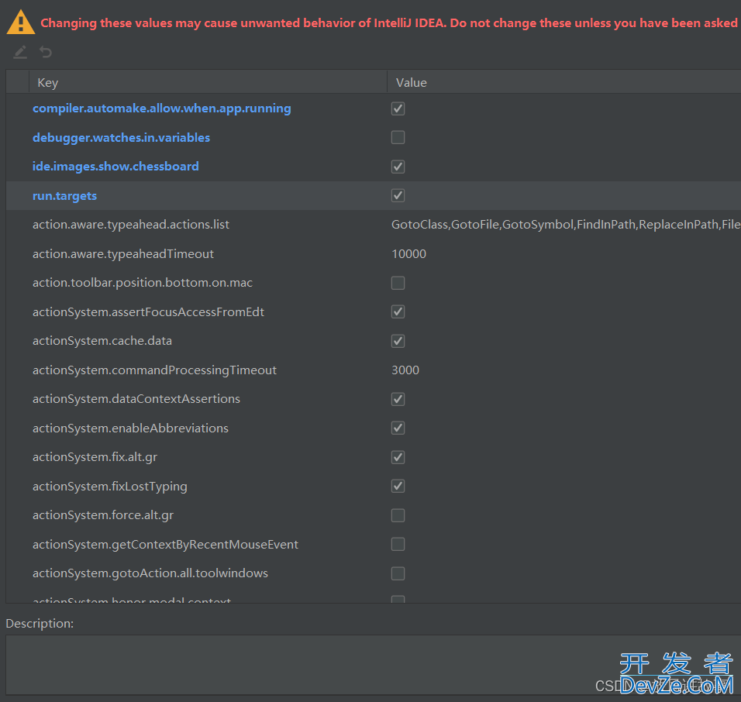Uncheck actionSystem.dataContextAssertions checkbox
Image resolution: width=741 pixels, height=702 pixels.
point(398,399)
